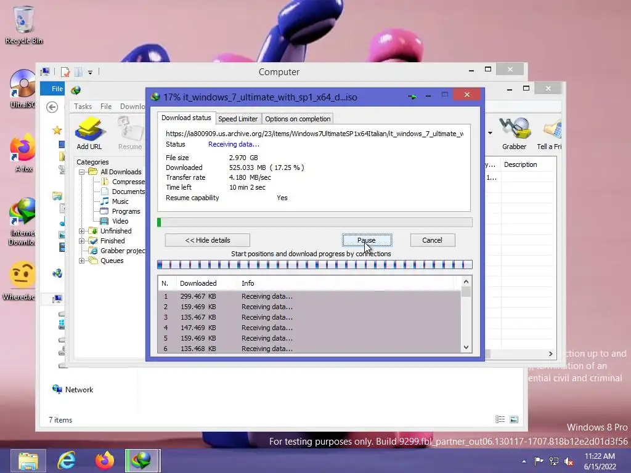Click the overall download progress bar

(315, 222)
